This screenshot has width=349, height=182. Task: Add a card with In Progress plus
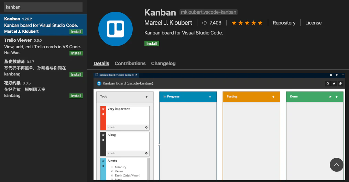(x=210, y=97)
